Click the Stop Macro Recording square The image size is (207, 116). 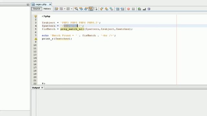click(x=133, y=9)
